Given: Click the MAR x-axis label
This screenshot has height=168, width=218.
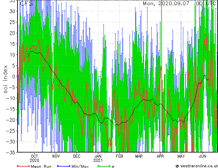Looking at the screenshot, I should coord(139,156).
